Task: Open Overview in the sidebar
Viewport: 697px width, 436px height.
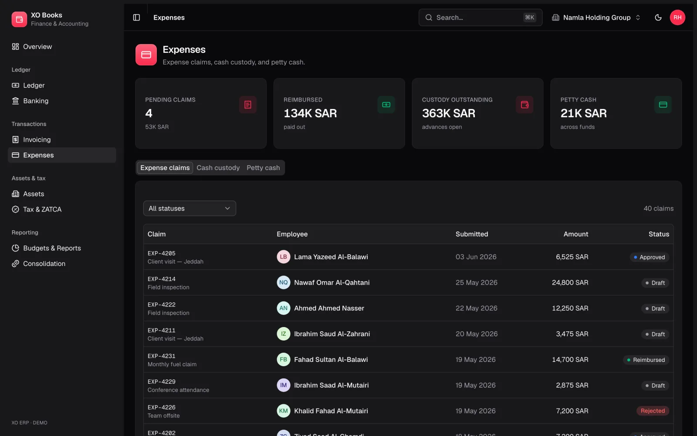Action: [x=62, y=47]
